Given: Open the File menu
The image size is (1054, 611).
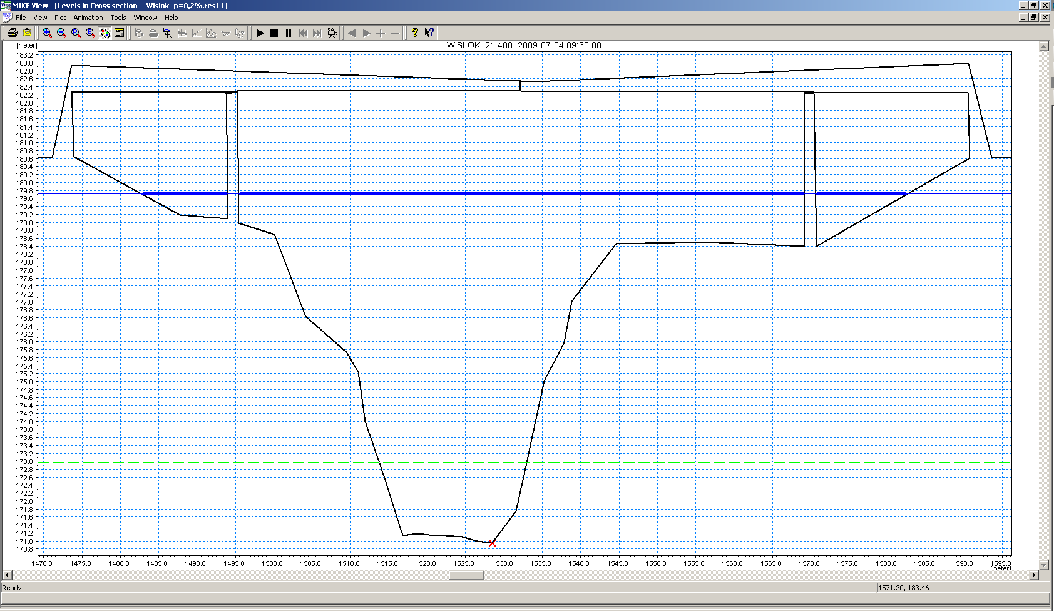Looking at the screenshot, I should coord(21,18).
